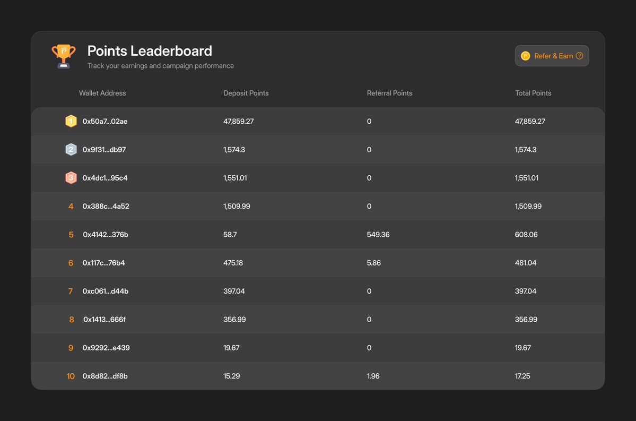Select wallet address 0x8d82...df8b
The image size is (636, 421).
tap(104, 376)
